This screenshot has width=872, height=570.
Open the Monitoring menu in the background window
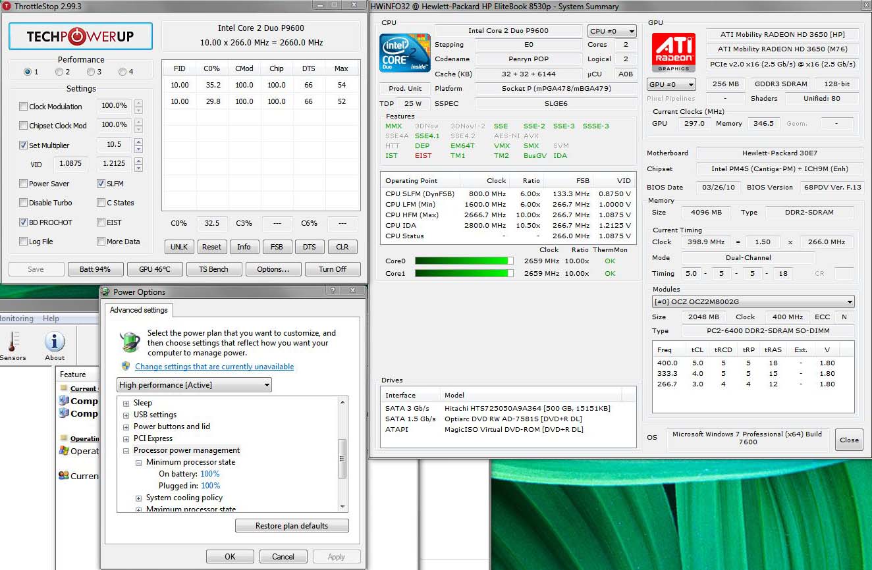click(16, 319)
